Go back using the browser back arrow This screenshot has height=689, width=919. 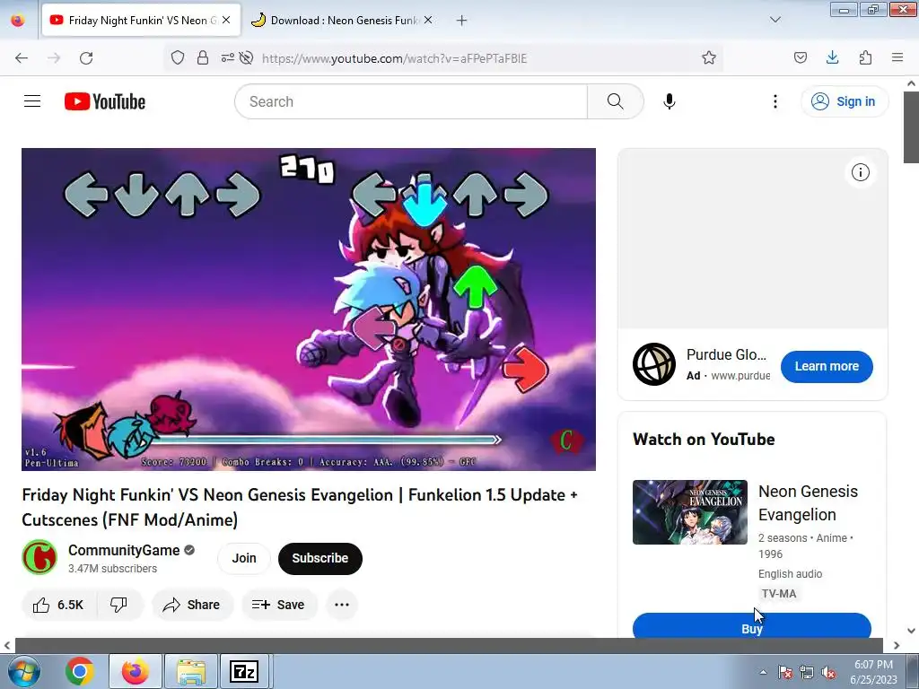click(22, 58)
